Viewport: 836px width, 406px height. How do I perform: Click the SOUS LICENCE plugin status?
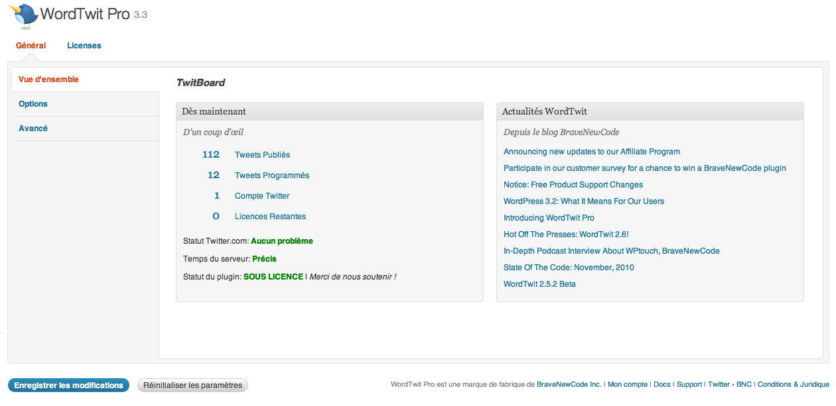click(x=273, y=277)
